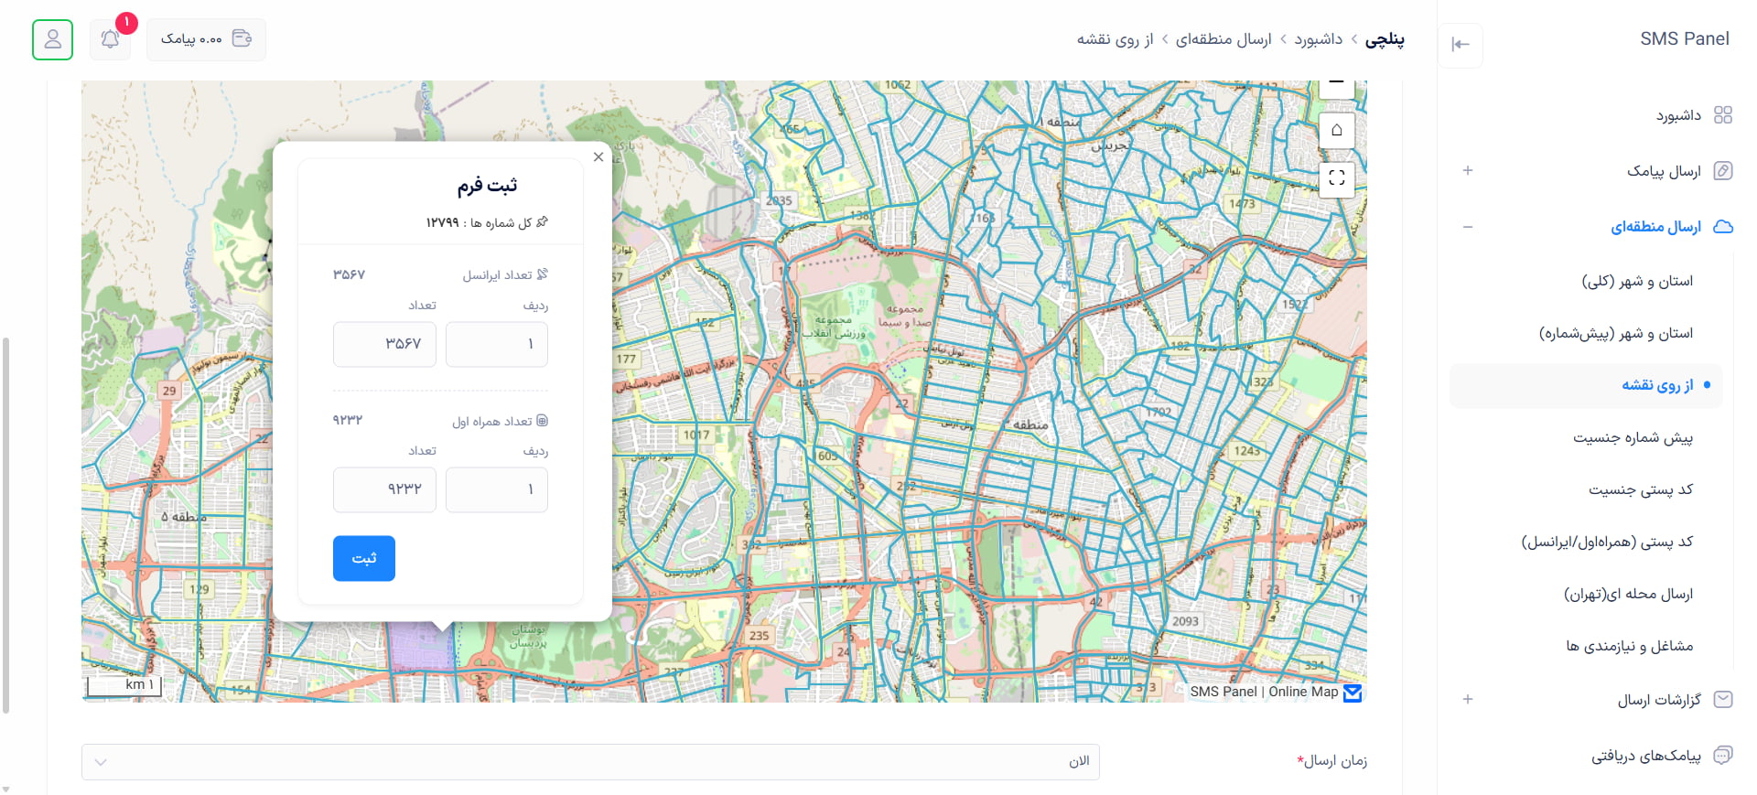Open کد پستی (همراه‌اول/ایرانسل) item

click(1607, 542)
